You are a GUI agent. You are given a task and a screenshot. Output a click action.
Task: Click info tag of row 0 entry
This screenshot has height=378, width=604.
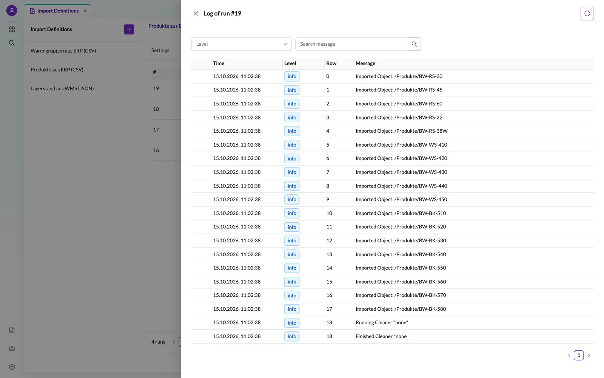point(292,76)
